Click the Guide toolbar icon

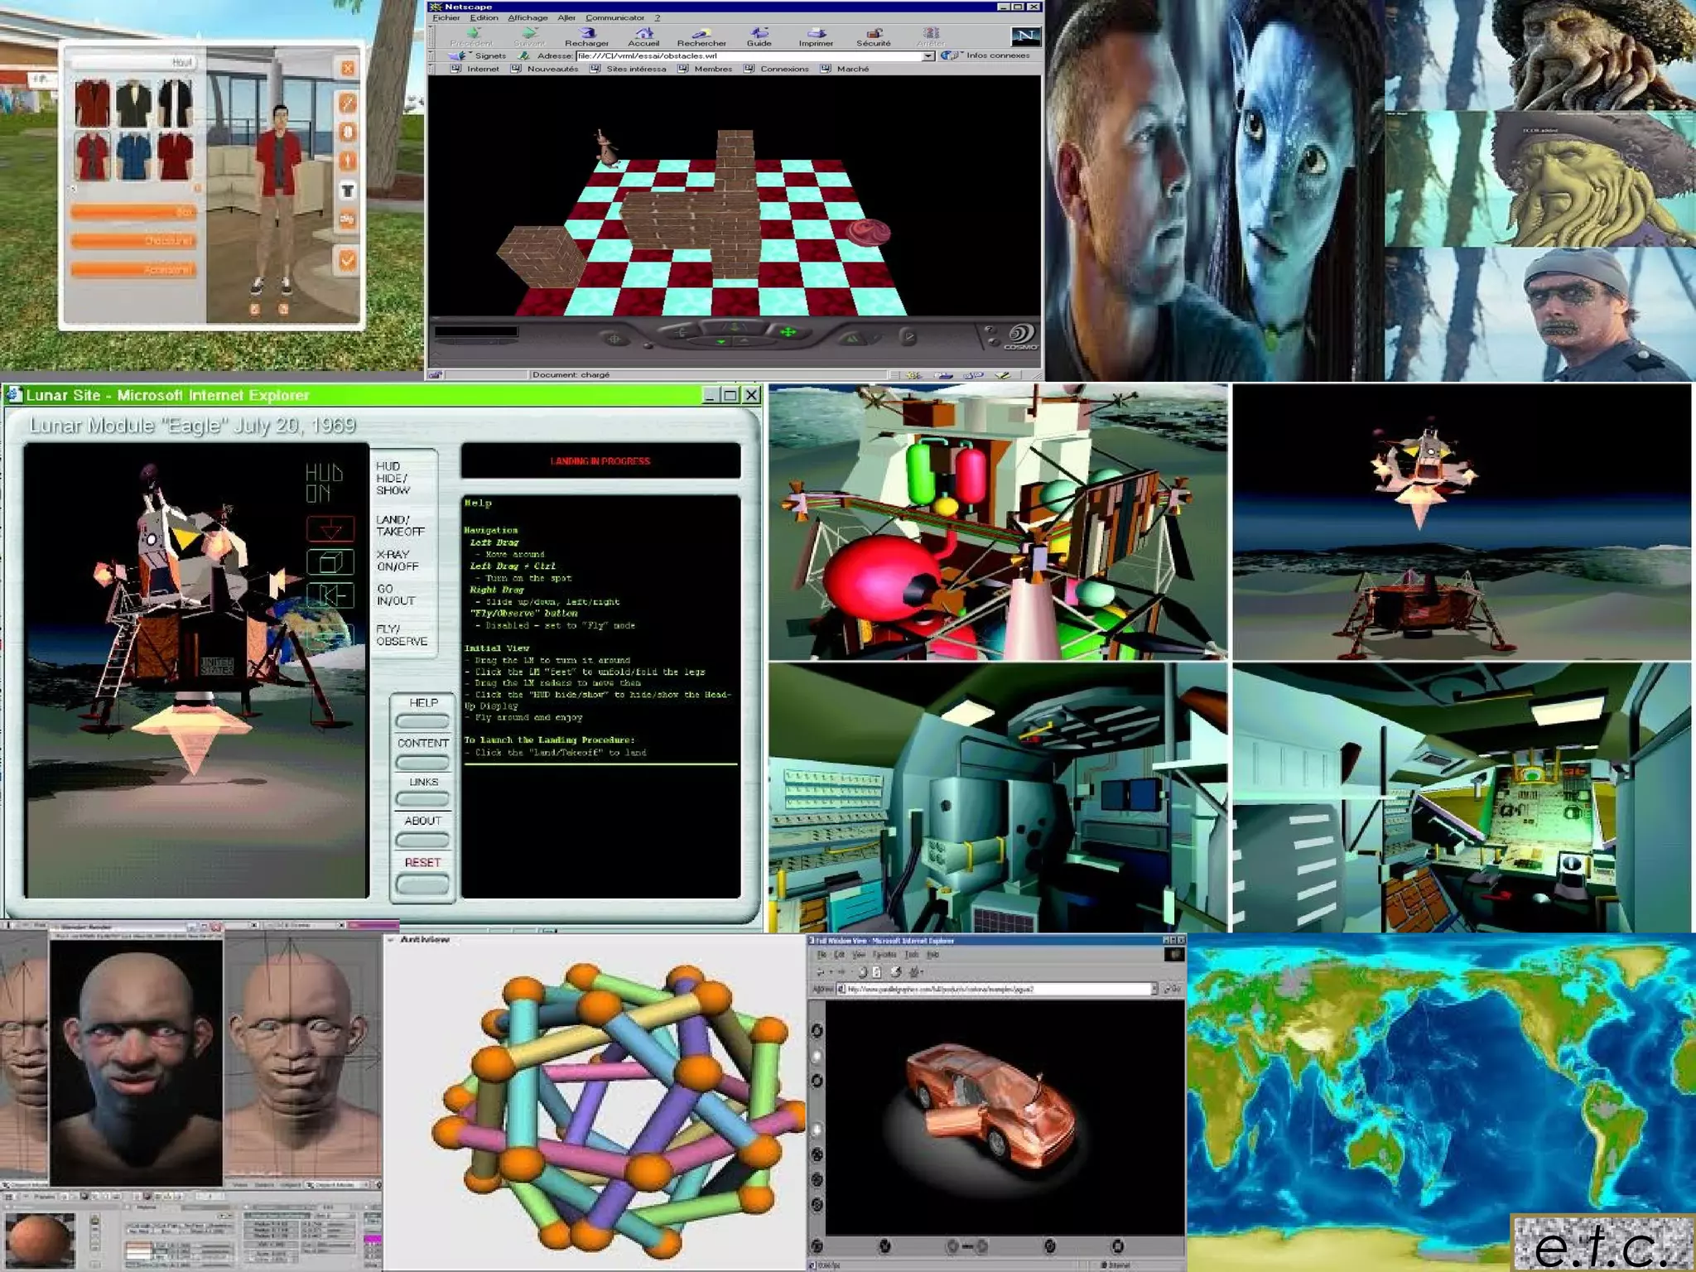tap(759, 33)
